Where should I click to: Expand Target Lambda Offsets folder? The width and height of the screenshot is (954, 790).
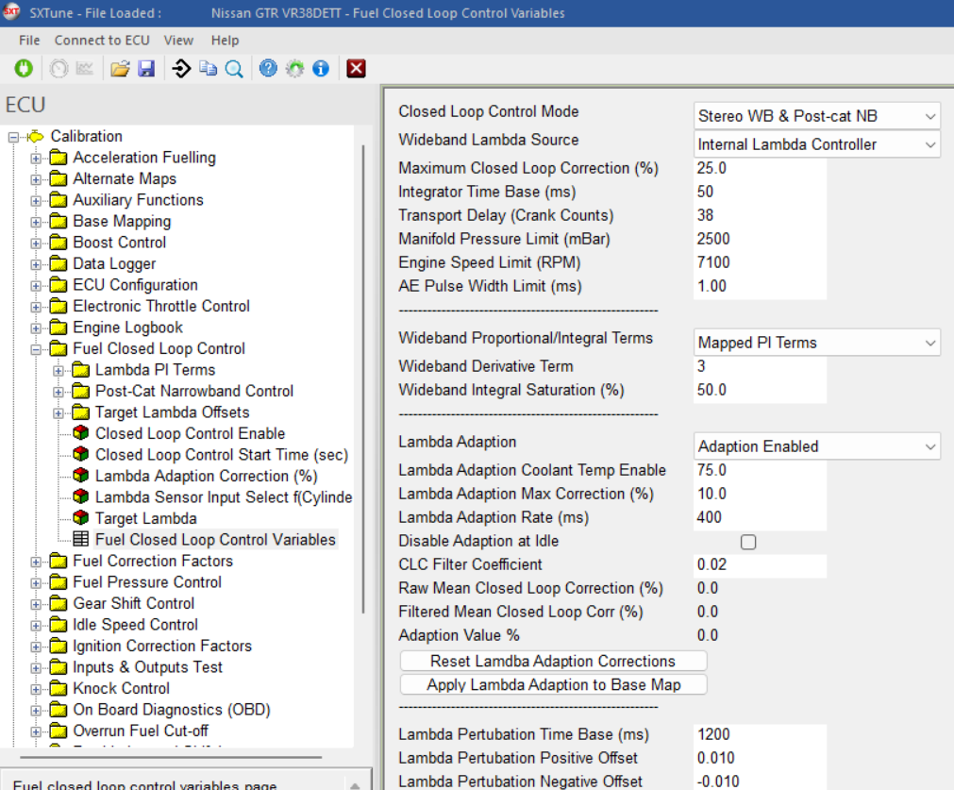(59, 413)
